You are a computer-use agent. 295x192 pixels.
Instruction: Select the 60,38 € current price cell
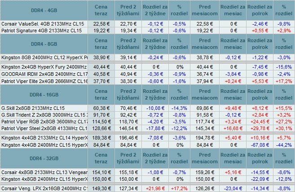tap(101, 108)
